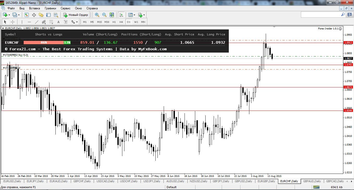Toggle chart shift from right border
Screen dimensions: 354x190
(x=121, y=15)
